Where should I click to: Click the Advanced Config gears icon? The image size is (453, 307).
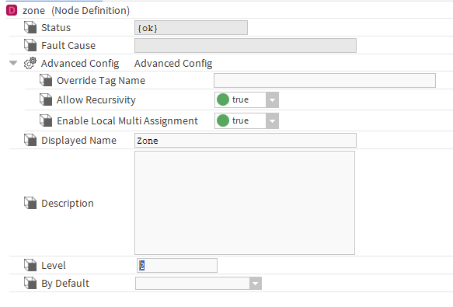coord(30,63)
